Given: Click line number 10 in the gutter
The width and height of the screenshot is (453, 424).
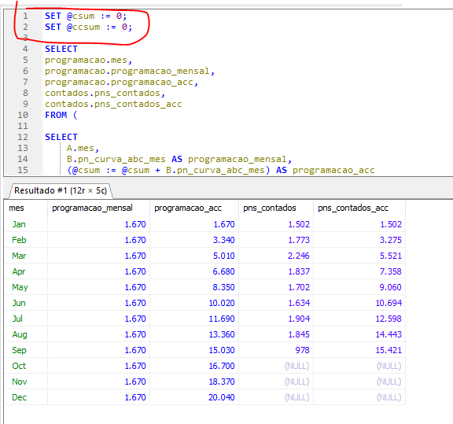Looking at the screenshot, I should click(23, 115).
